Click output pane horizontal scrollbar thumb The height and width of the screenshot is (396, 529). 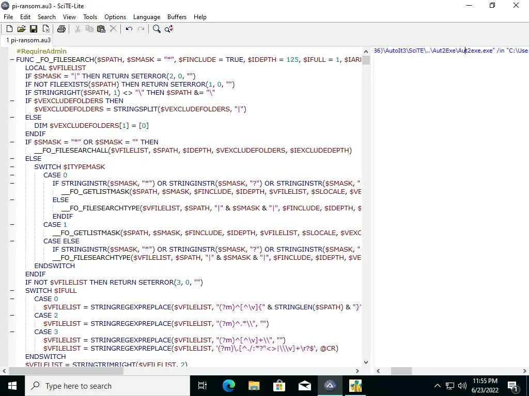pyautogui.click(x=401, y=371)
